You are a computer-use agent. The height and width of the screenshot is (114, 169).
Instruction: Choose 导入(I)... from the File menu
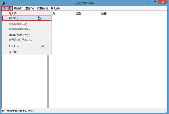pyautogui.click(x=27, y=13)
